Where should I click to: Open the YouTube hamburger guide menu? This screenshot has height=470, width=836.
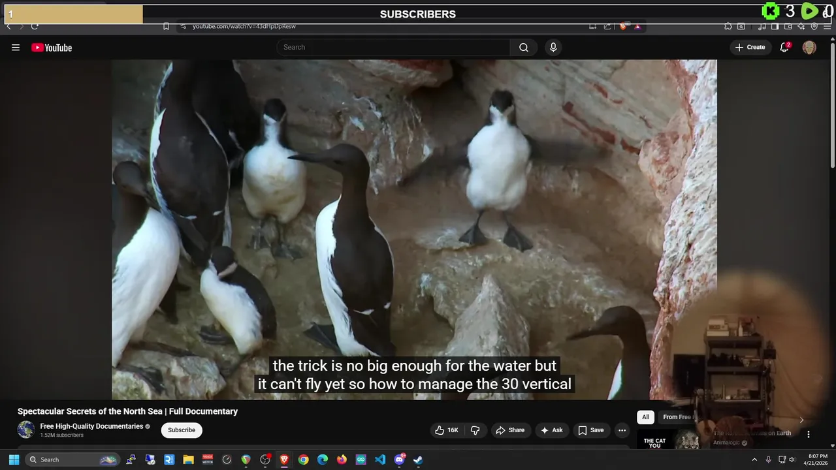pos(16,48)
